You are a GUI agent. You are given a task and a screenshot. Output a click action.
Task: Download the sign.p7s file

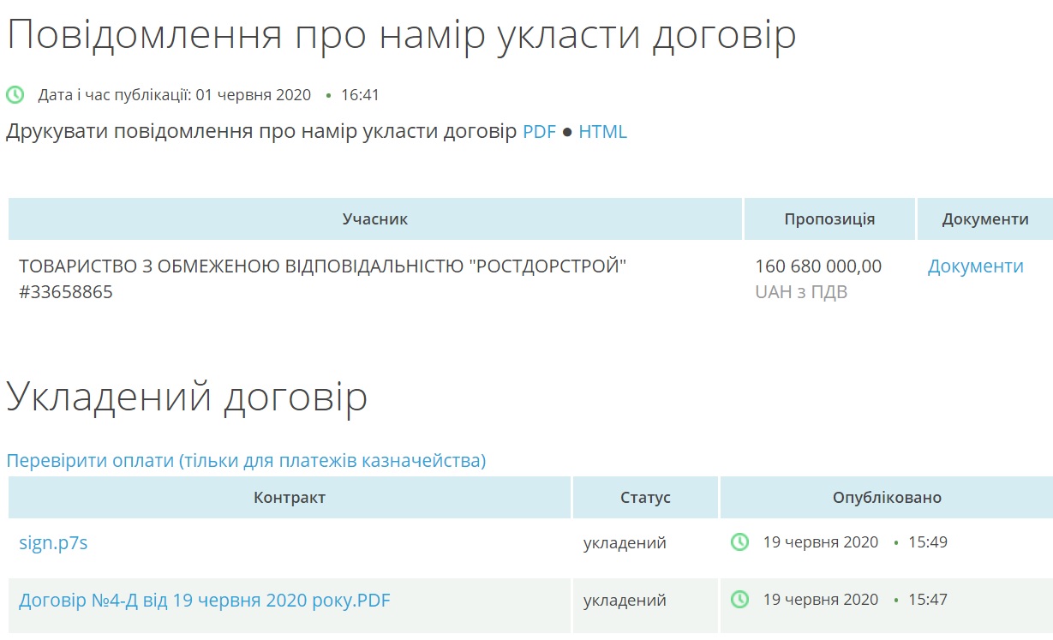(53, 543)
